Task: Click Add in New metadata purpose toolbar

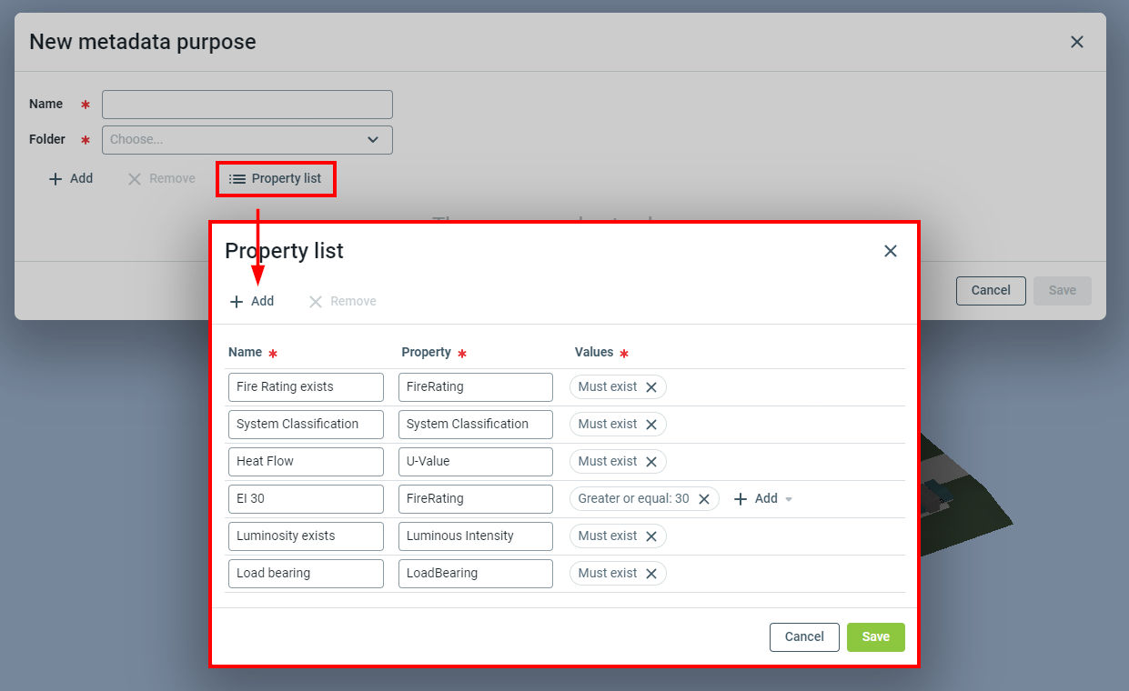Action: (71, 179)
